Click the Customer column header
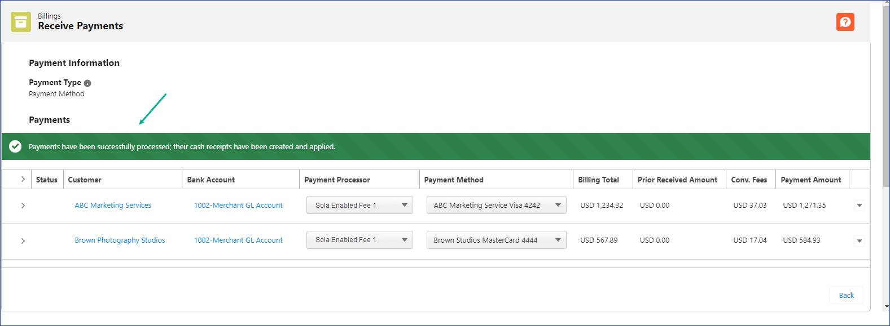Screen dimensions: 890x326 pyautogui.click(x=85, y=180)
